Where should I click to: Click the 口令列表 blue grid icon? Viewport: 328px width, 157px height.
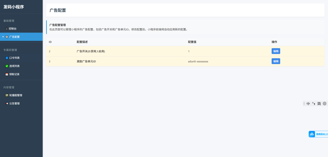pos(7,58)
